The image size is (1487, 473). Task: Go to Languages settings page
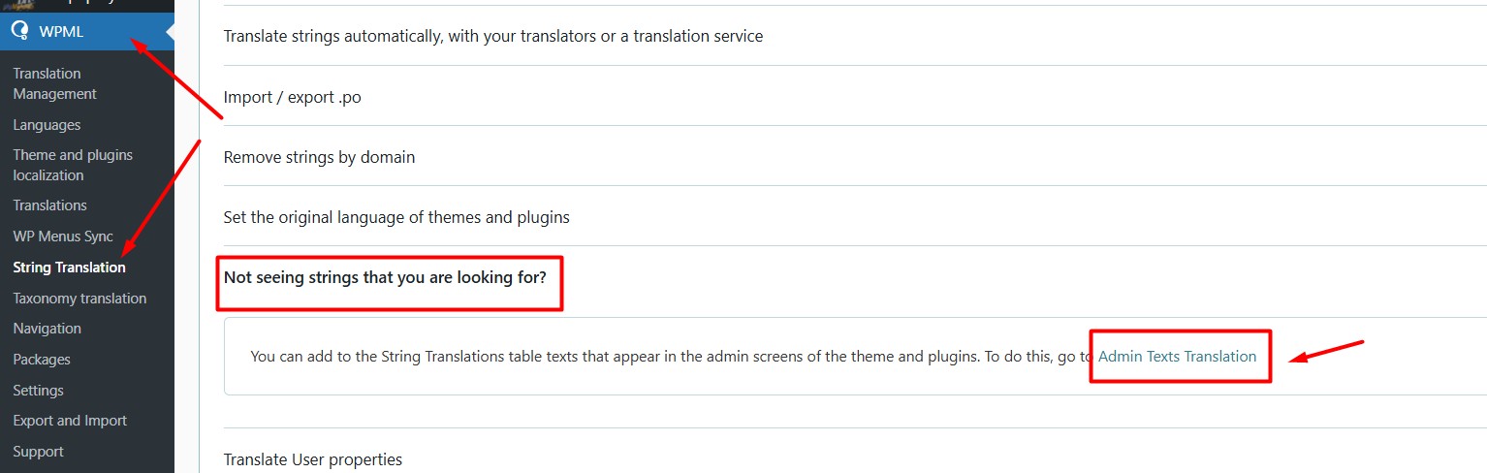tap(47, 125)
